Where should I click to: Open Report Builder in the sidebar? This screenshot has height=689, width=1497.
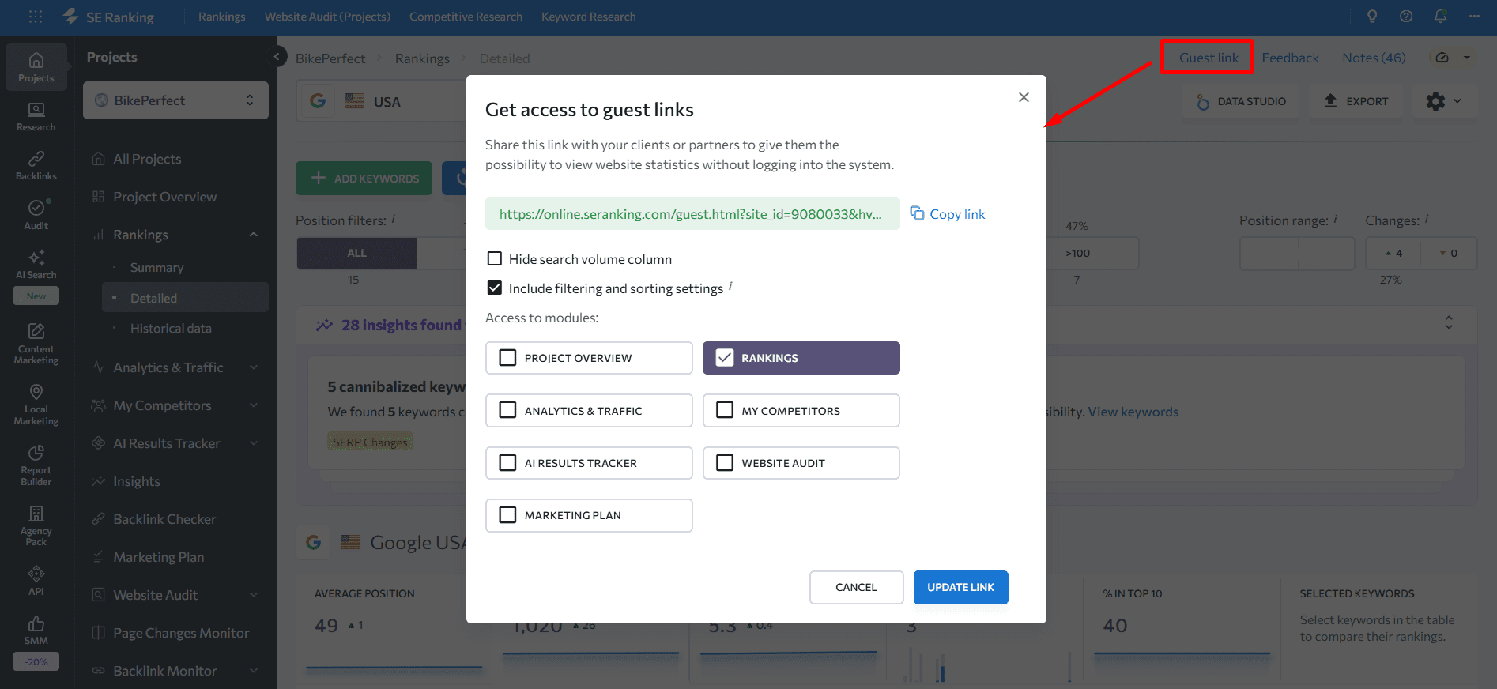(36, 465)
